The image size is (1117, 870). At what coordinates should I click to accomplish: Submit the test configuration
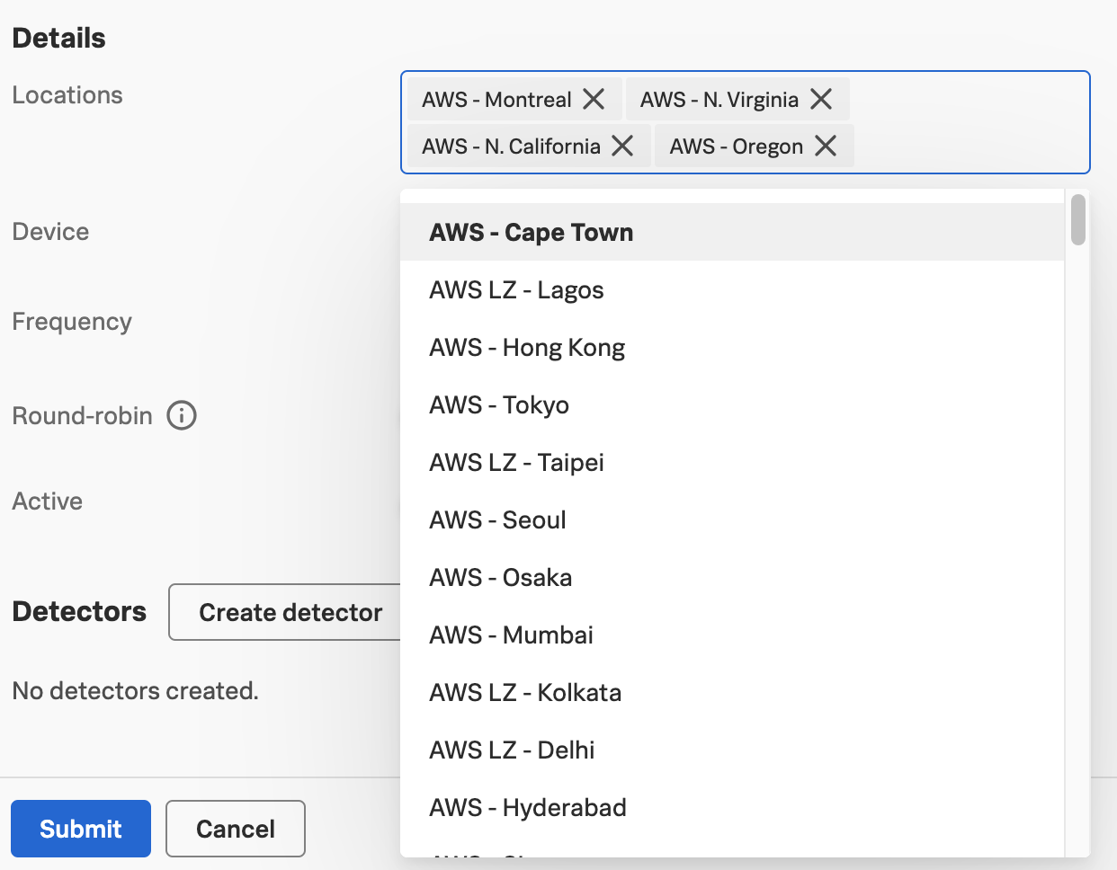point(81,829)
